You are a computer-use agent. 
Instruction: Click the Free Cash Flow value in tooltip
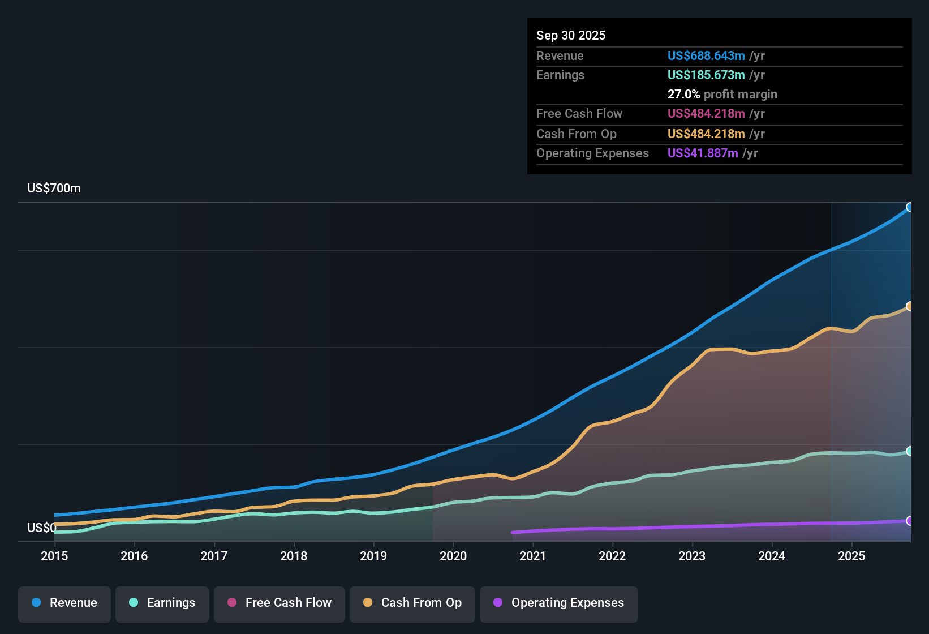coord(706,113)
